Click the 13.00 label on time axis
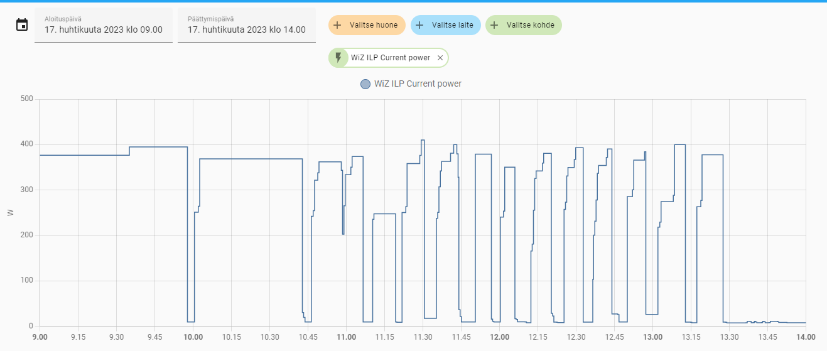The image size is (827, 351). [x=653, y=337]
